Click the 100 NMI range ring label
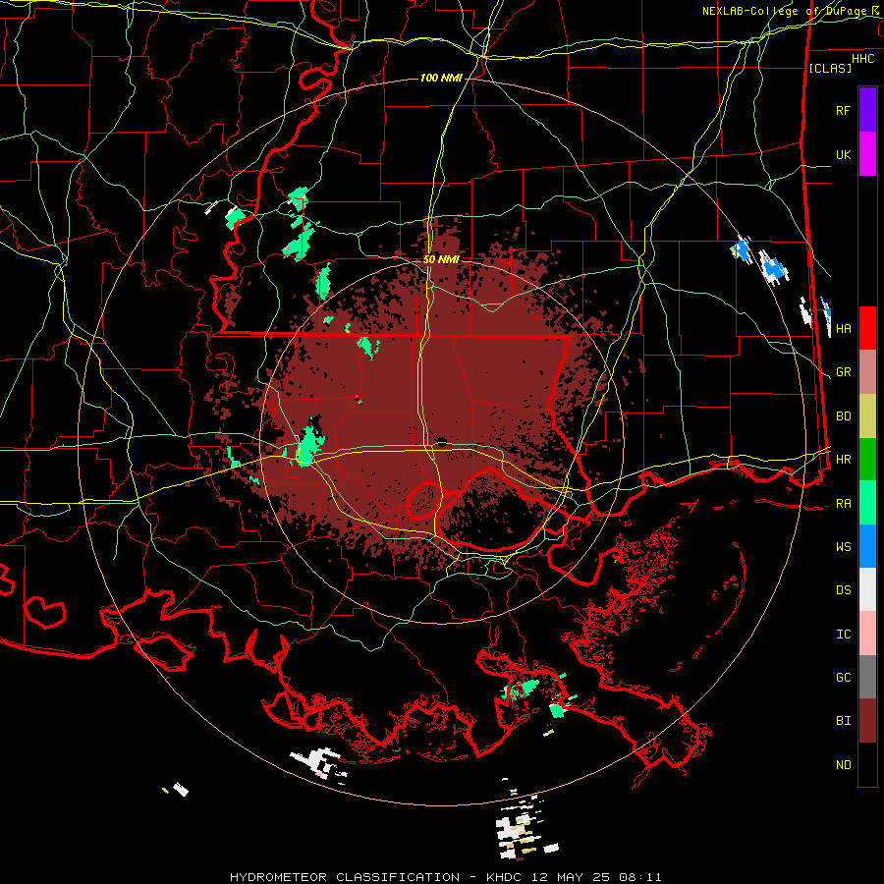 [x=441, y=78]
